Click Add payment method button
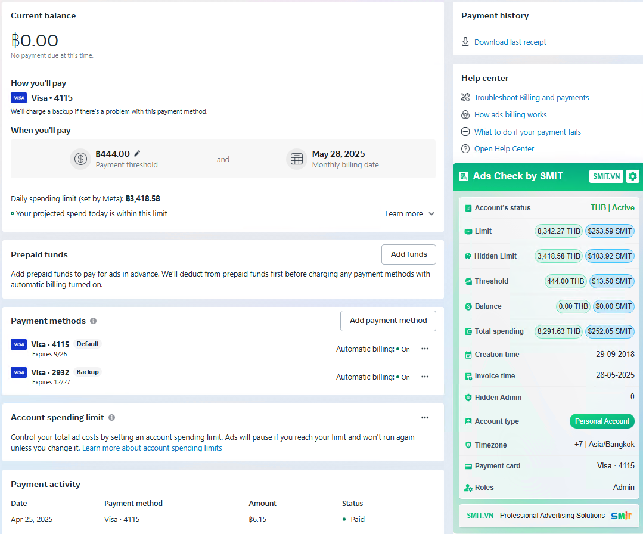Viewport: 643px width, 534px height. (389, 321)
